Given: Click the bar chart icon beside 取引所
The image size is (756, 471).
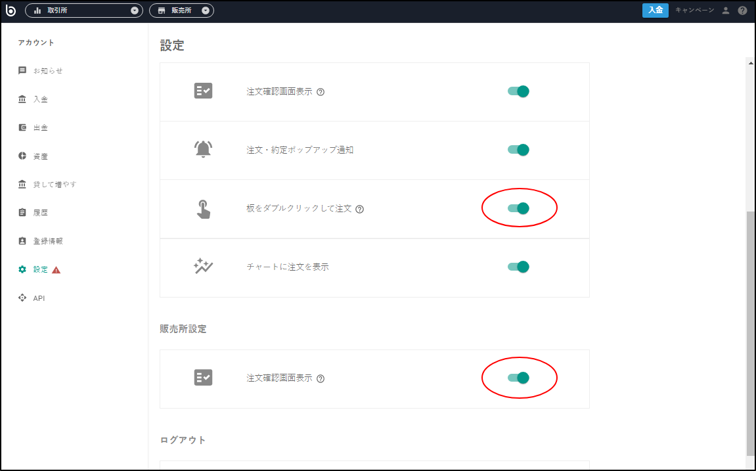Looking at the screenshot, I should coord(37,11).
